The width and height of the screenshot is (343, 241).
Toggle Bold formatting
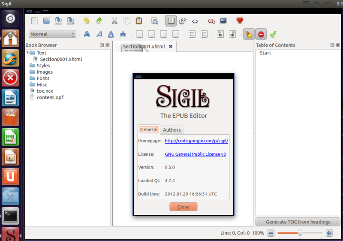87,34
